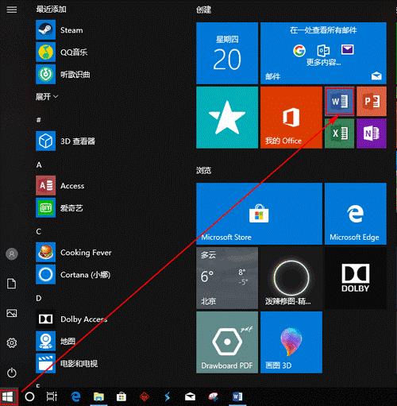Open the Microsoft Edge tile
Viewport: 397px width, 406px height.
[356, 214]
